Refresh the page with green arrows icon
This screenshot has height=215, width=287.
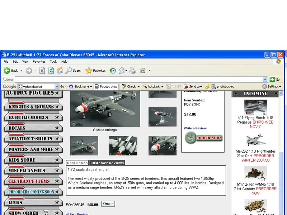[51, 71]
